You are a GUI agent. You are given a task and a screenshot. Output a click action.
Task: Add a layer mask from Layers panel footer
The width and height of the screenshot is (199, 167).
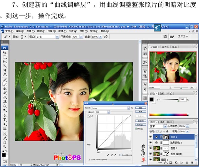point(171,163)
